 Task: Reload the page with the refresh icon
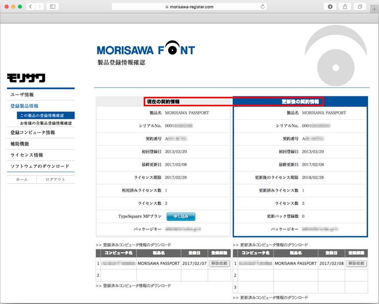point(263,7)
